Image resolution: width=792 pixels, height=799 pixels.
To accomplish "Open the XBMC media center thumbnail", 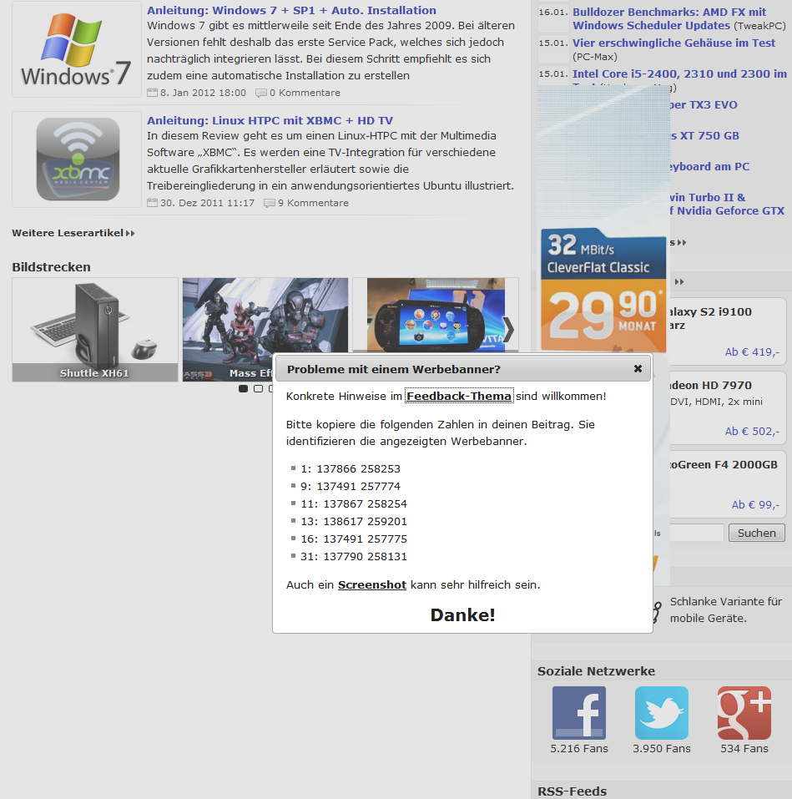I will (77, 159).
